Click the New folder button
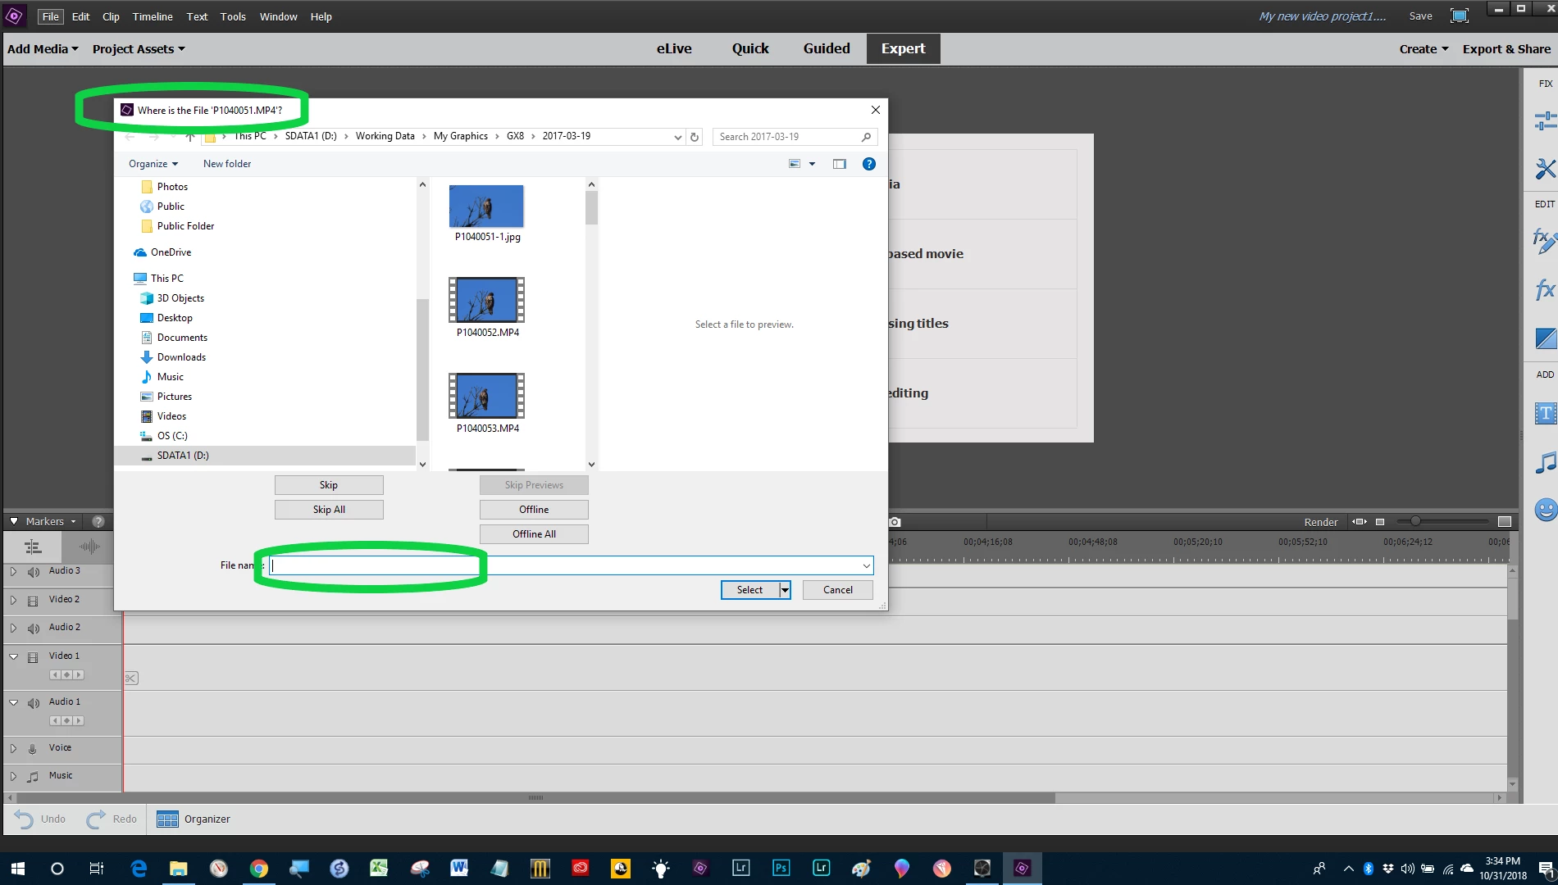Viewport: 1558px width, 885px height. click(227, 164)
